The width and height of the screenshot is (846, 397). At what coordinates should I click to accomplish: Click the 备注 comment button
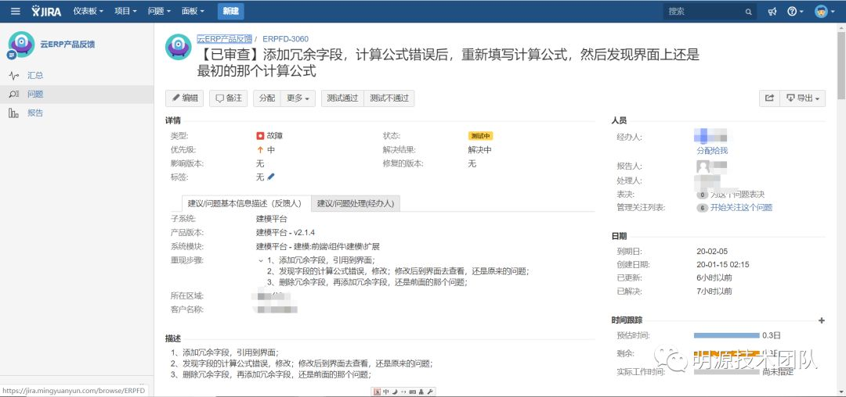point(228,98)
